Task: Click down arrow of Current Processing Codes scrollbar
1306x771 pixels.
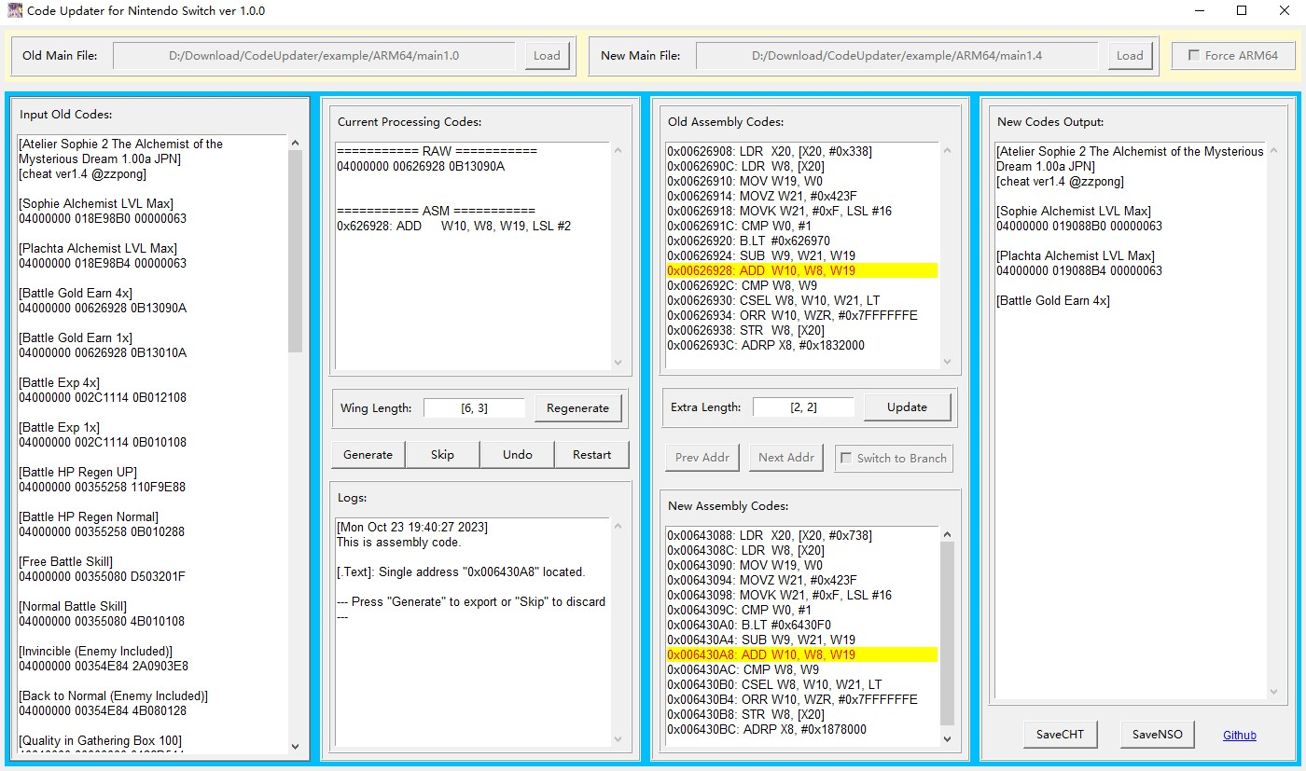Action: pyautogui.click(x=617, y=362)
